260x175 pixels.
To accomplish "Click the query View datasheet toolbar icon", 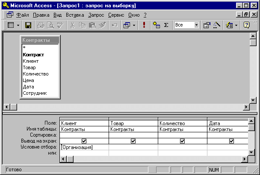I will point(11,25).
